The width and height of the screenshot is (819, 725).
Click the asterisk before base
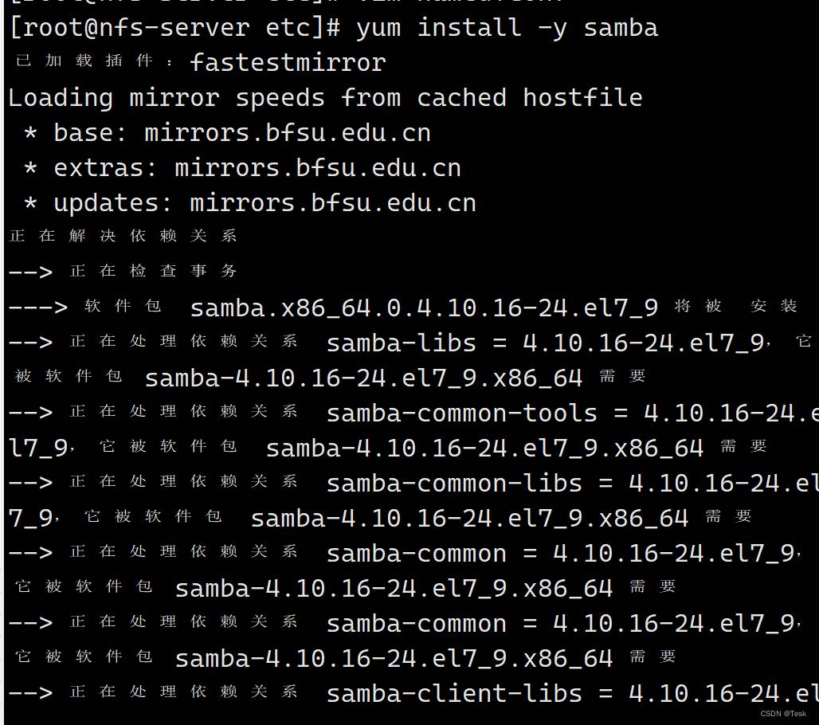coord(31,133)
